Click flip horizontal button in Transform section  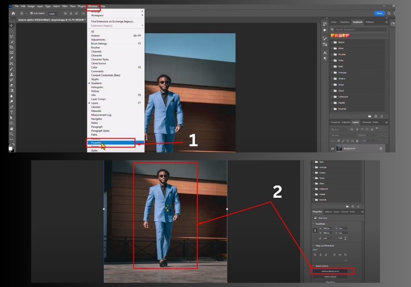[x=340, y=238]
